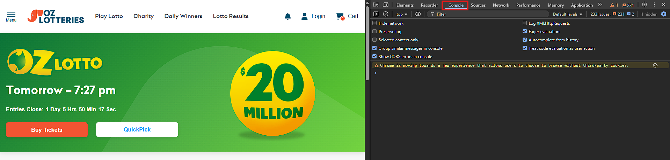The image size is (670, 160).
Task: Open DevTools settings gear
Action: [x=644, y=5]
